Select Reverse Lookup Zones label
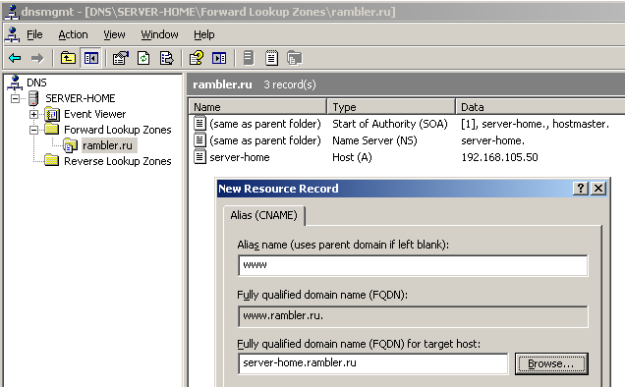 click(118, 161)
